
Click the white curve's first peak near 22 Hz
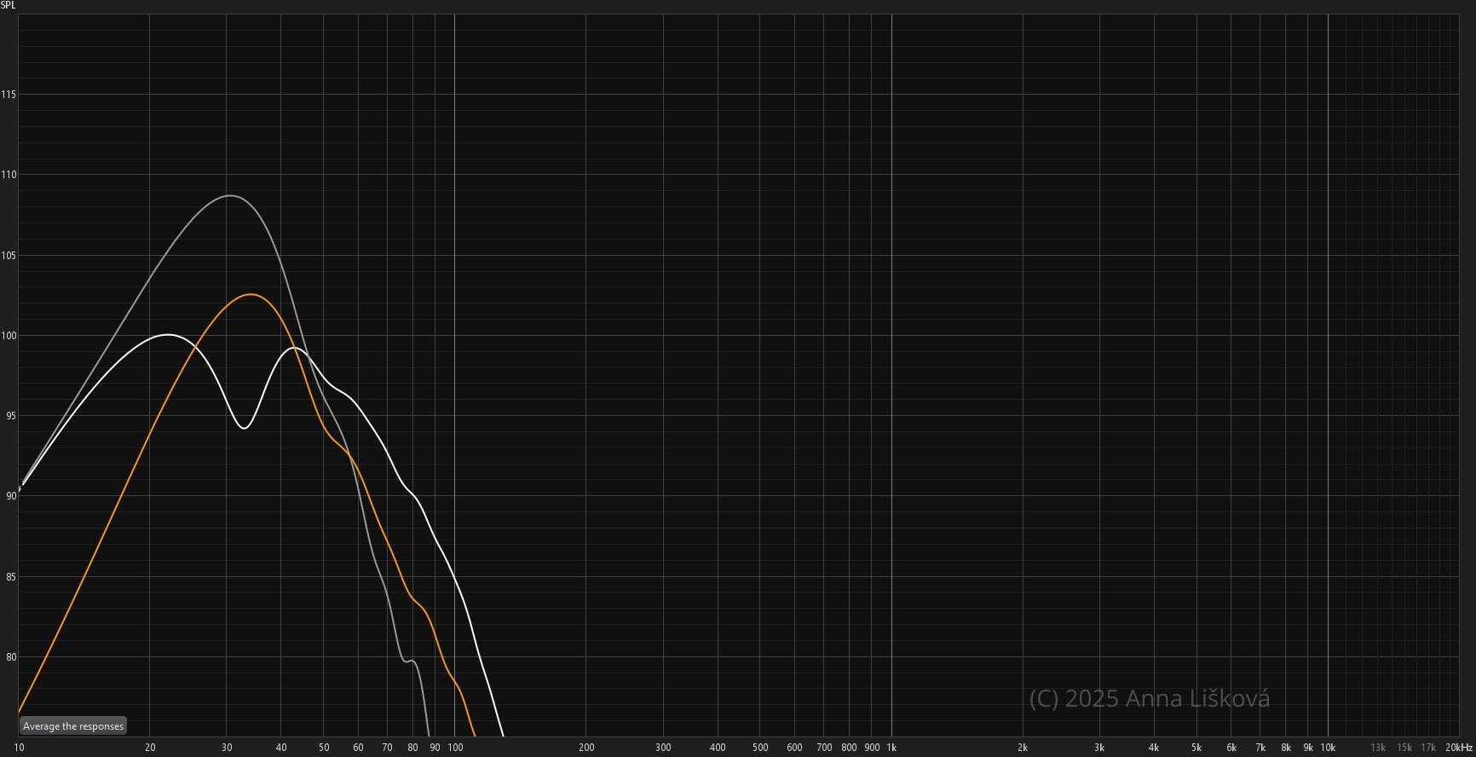pos(168,334)
